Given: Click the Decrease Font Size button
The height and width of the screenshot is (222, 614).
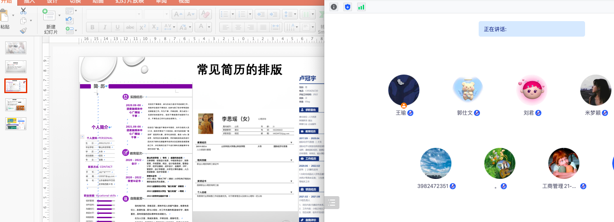Looking at the screenshot, I should (x=191, y=14).
